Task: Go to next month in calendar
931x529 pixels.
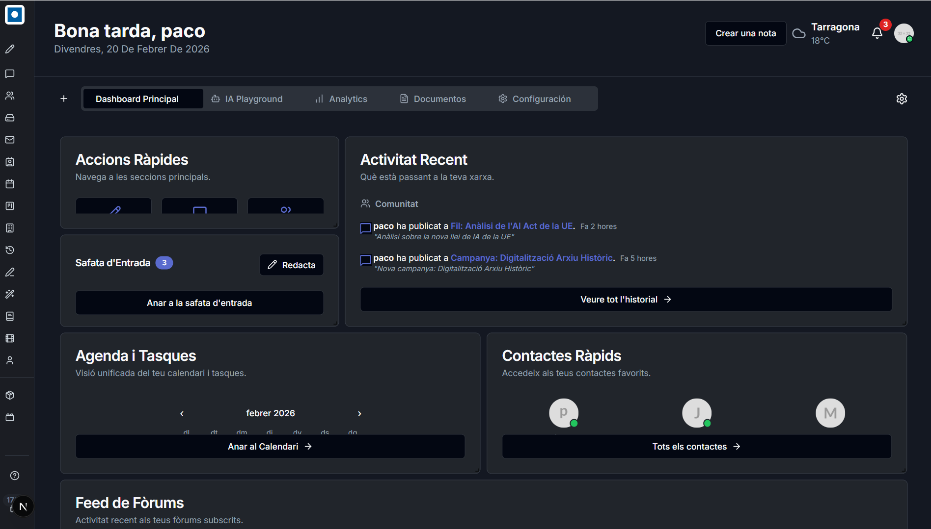Action: coord(359,414)
